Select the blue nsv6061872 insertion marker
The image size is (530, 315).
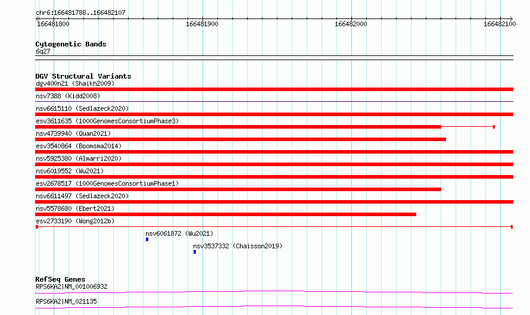(x=147, y=239)
